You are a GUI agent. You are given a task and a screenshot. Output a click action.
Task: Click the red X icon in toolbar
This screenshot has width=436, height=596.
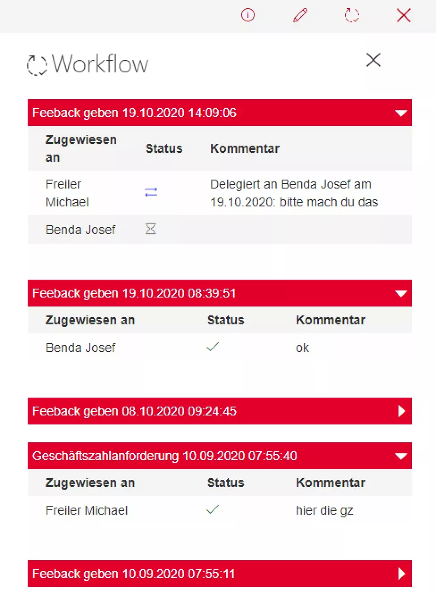[x=404, y=15]
